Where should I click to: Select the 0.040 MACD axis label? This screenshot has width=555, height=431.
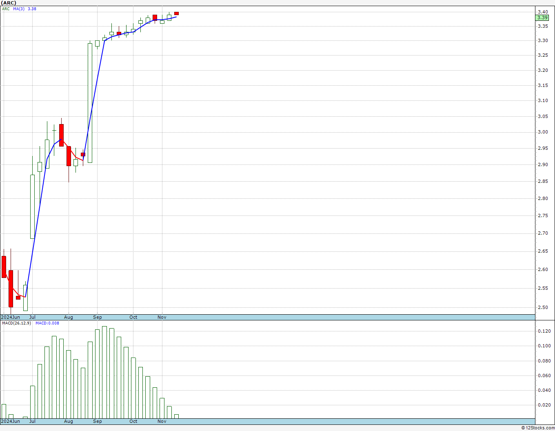(x=544, y=390)
